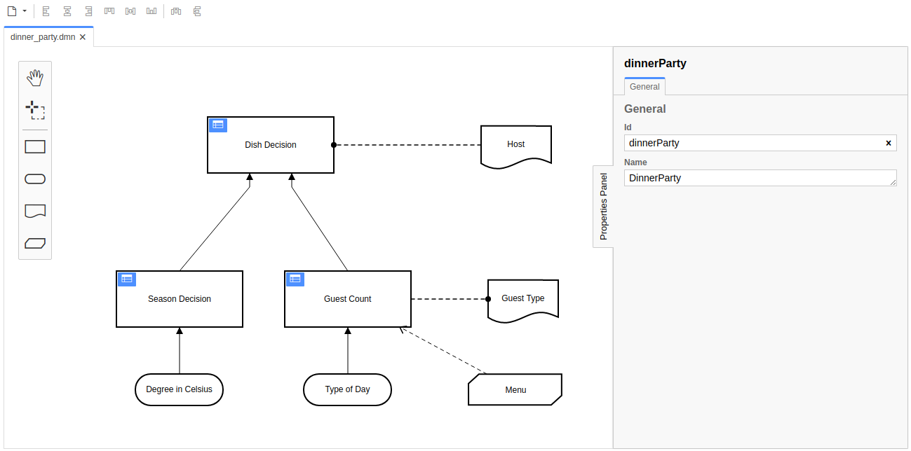Screen dimensions: 911x451
Task: Click distribute elements horizontally icon
Action: 176,11
